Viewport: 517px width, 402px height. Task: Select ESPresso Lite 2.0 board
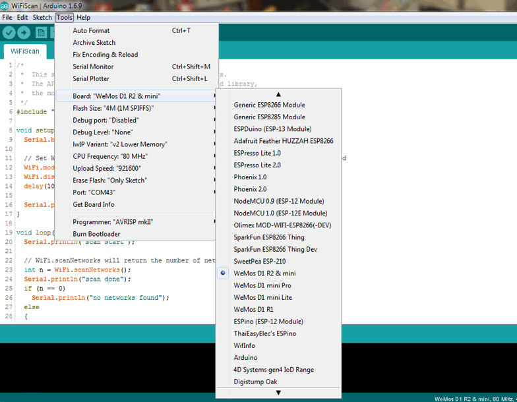(x=278, y=165)
